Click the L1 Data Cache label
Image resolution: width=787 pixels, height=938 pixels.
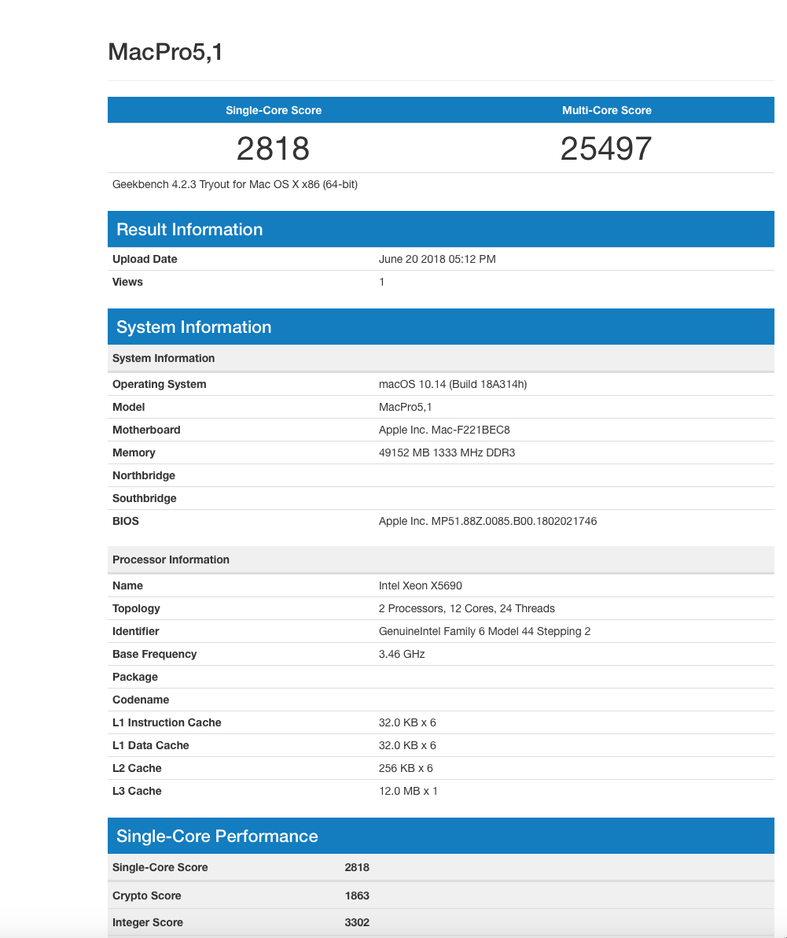[151, 744]
